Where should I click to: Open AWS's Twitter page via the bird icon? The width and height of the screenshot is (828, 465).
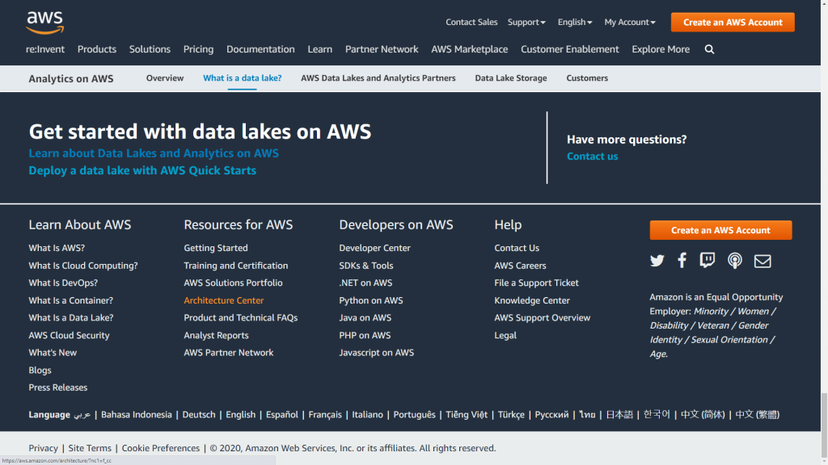click(x=657, y=261)
